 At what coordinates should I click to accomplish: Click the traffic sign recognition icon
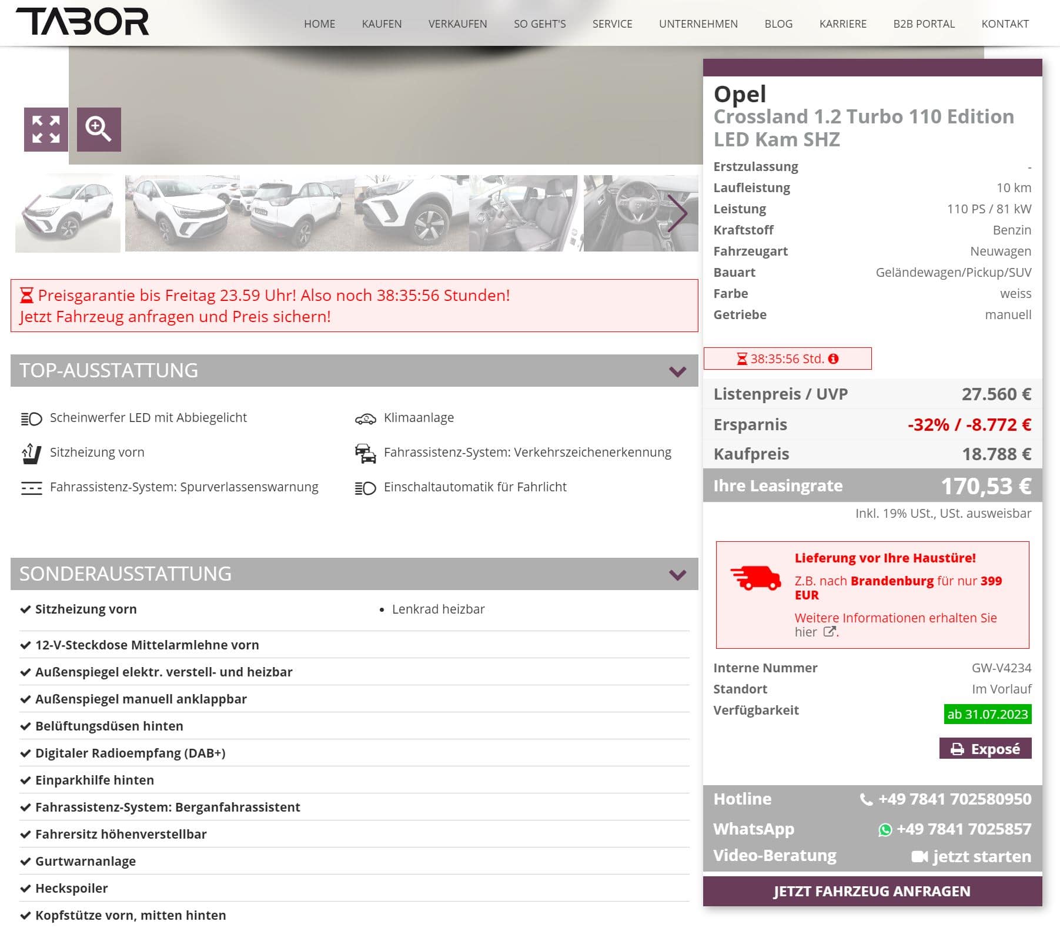click(x=365, y=454)
